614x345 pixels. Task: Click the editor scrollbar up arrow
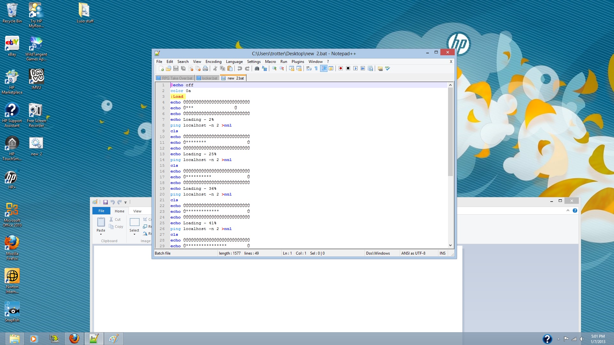click(450, 85)
